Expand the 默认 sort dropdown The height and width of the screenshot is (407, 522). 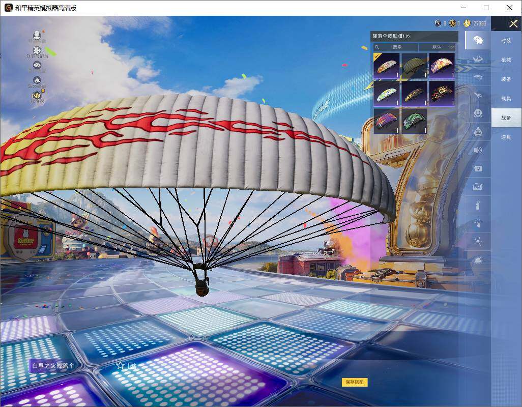click(437, 47)
